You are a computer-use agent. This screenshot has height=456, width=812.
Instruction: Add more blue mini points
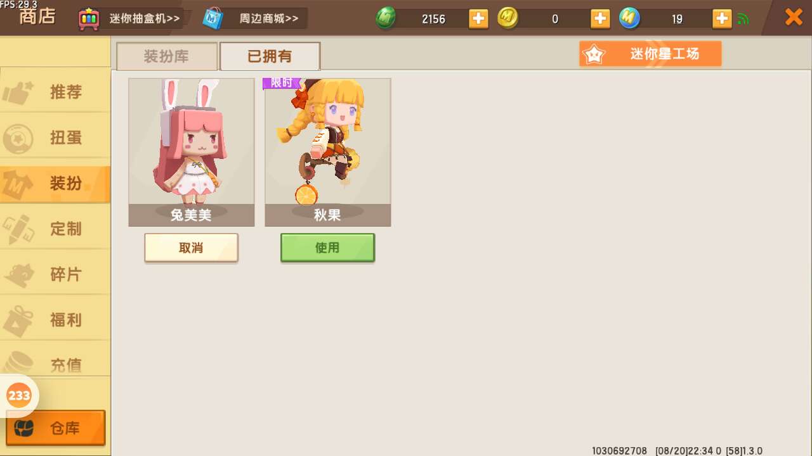click(722, 18)
